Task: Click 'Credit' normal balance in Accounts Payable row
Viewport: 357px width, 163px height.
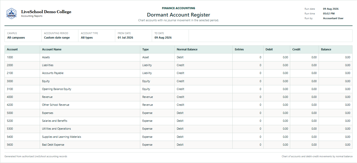Action: [180, 73]
